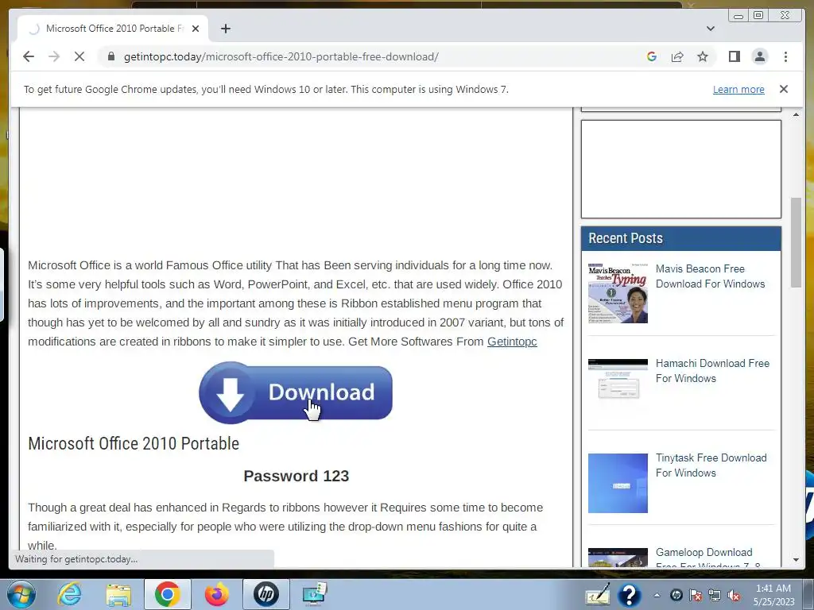Share this page using the share icon
Image resolution: width=814 pixels, height=610 pixels.
(677, 56)
